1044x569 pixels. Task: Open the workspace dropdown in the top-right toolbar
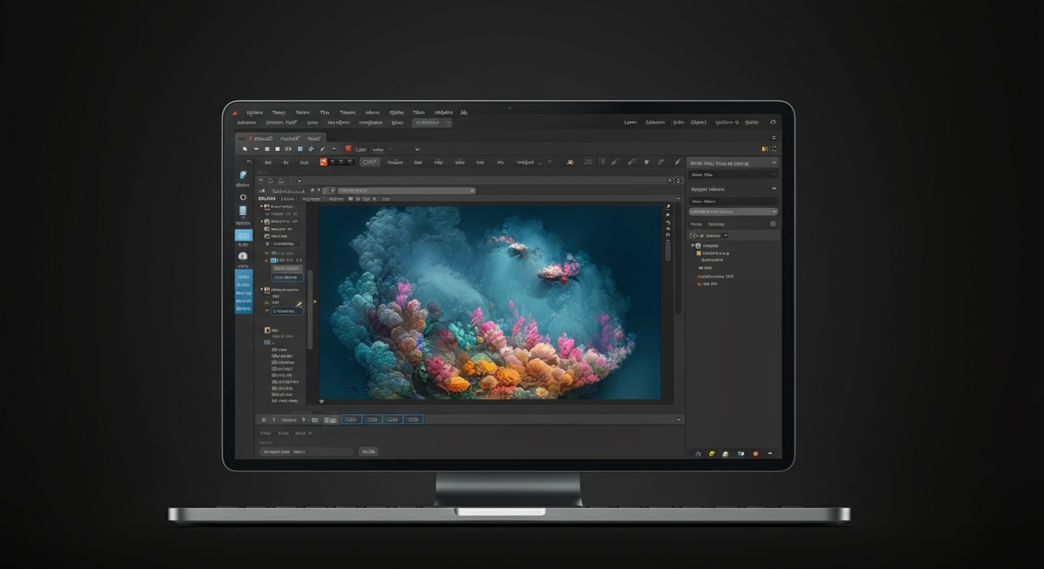coord(432,121)
